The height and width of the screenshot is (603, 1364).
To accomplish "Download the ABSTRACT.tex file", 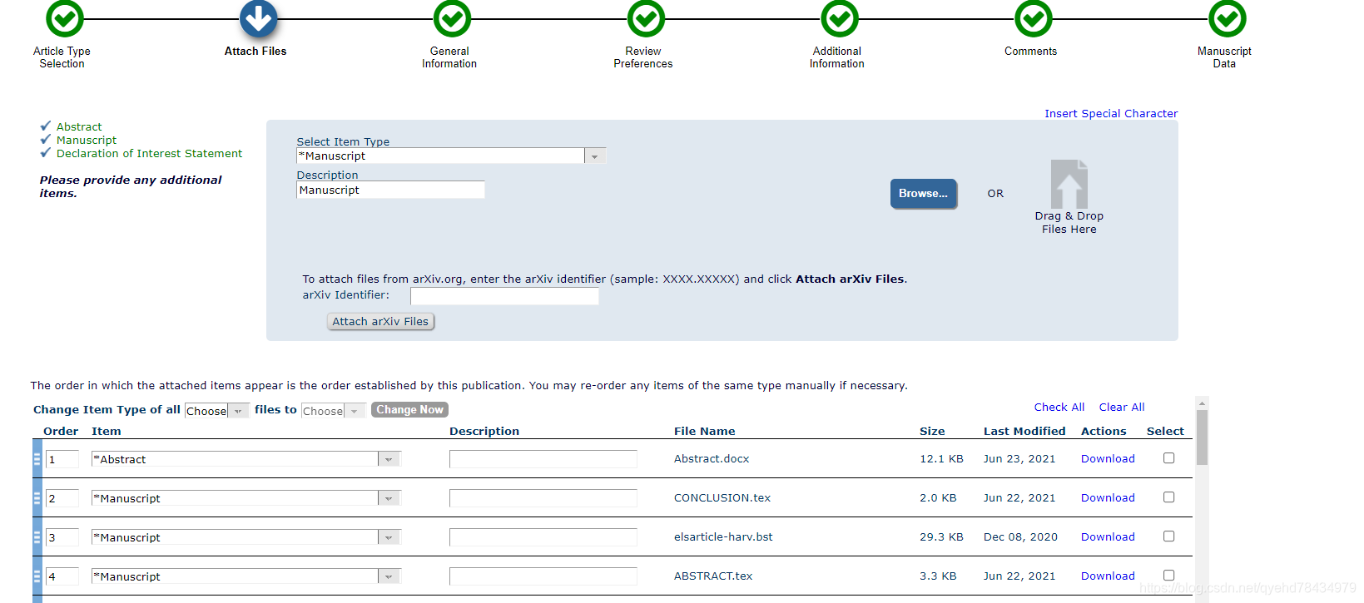I will pyautogui.click(x=1108, y=576).
